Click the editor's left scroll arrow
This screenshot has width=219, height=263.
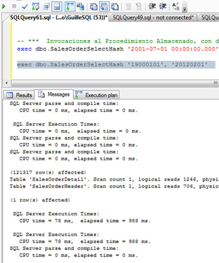click(7, 83)
